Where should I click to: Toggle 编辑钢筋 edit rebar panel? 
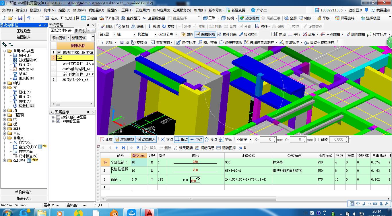pos(205,34)
